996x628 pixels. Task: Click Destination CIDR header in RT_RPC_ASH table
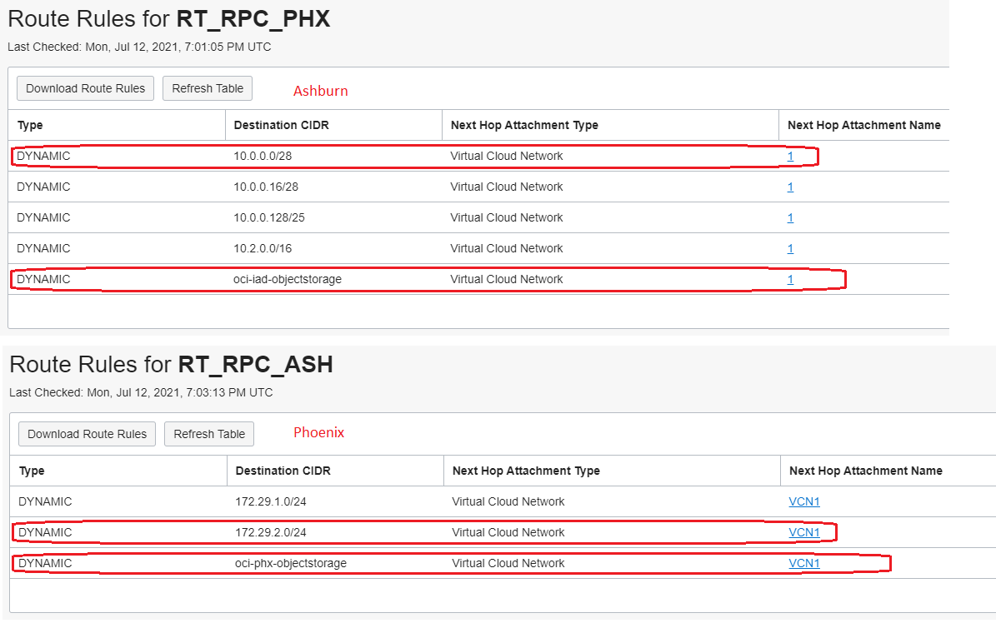(x=283, y=471)
